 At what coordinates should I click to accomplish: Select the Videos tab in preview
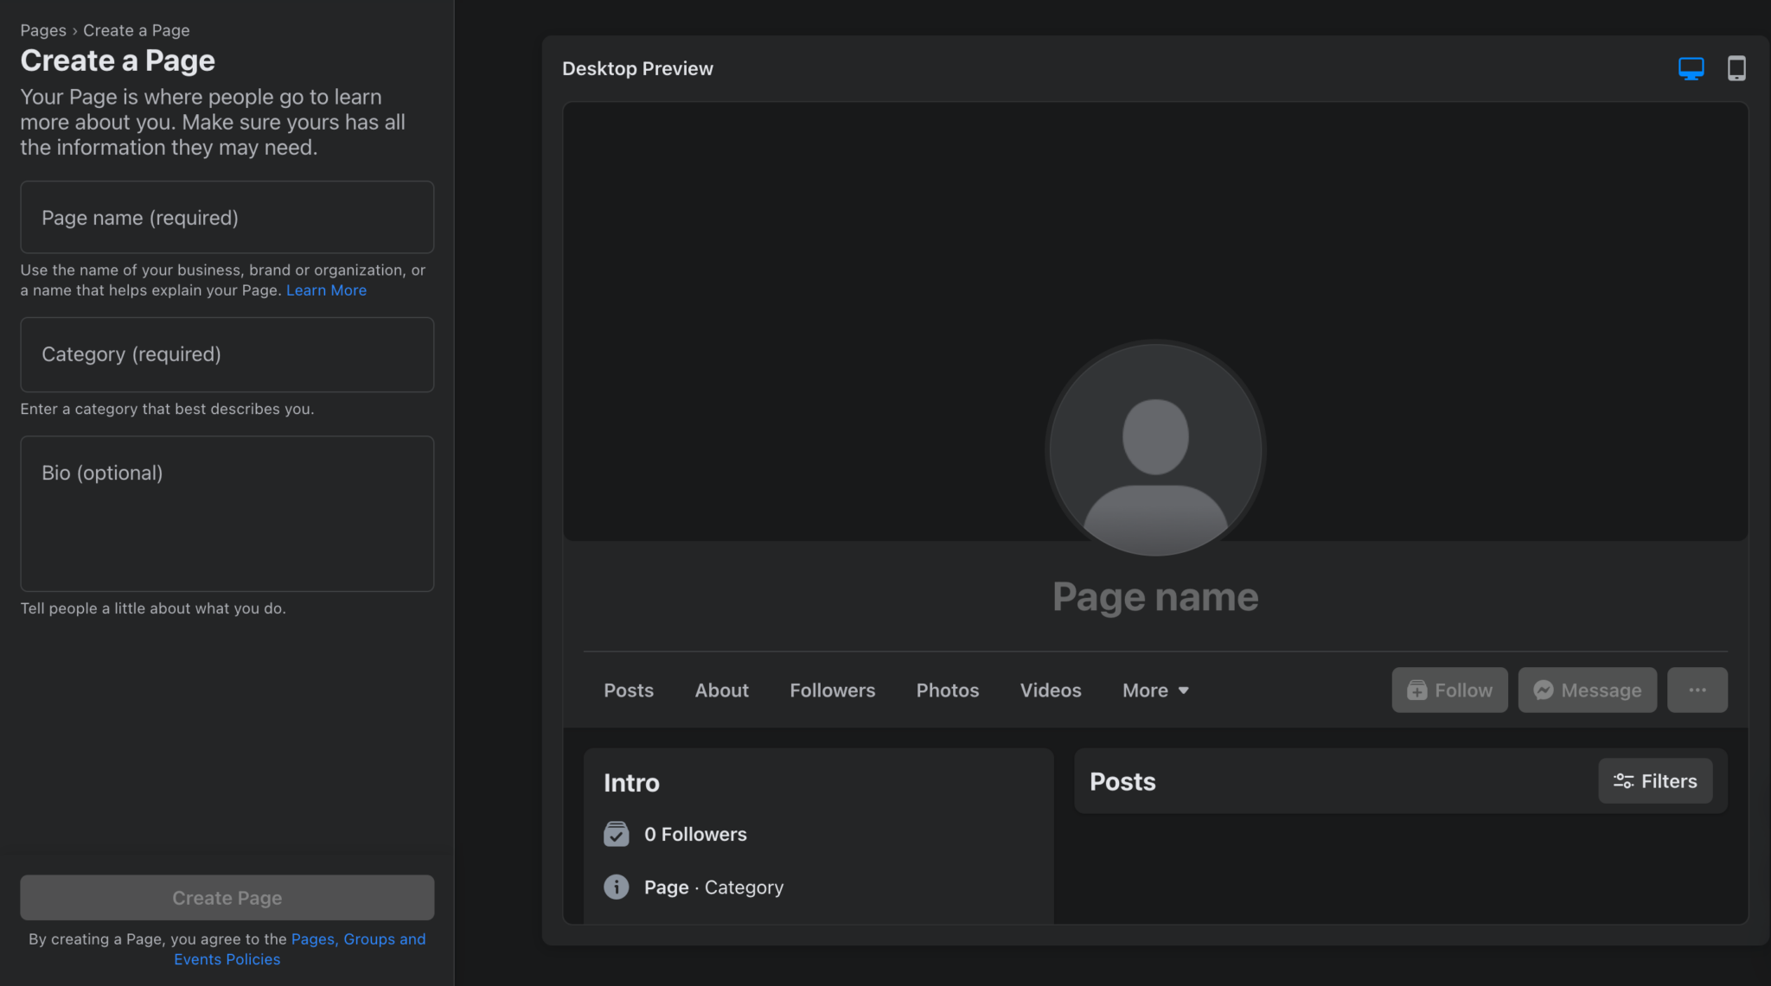[x=1050, y=690]
